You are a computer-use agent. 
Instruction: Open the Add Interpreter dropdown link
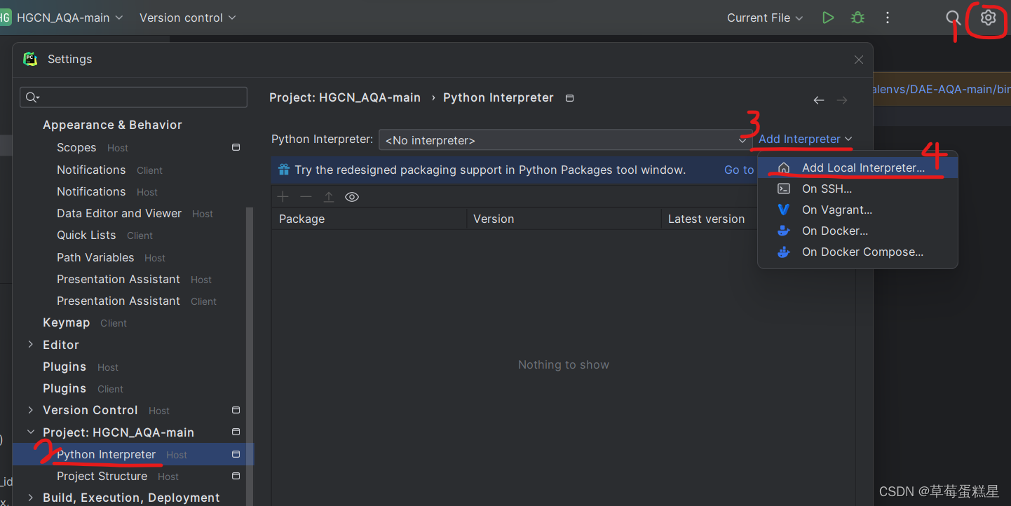click(x=805, y=139)
